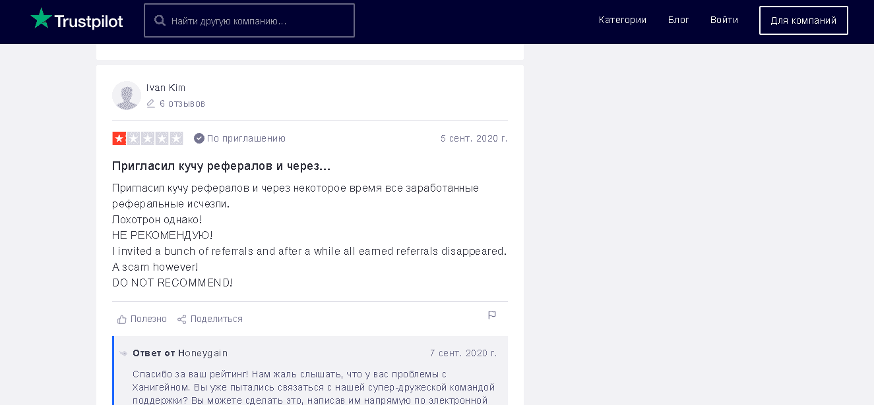This screenshot has width=874, height=405.
Task: Focus the Найти другую компанию search field
Action: click(x=257, y=20)
